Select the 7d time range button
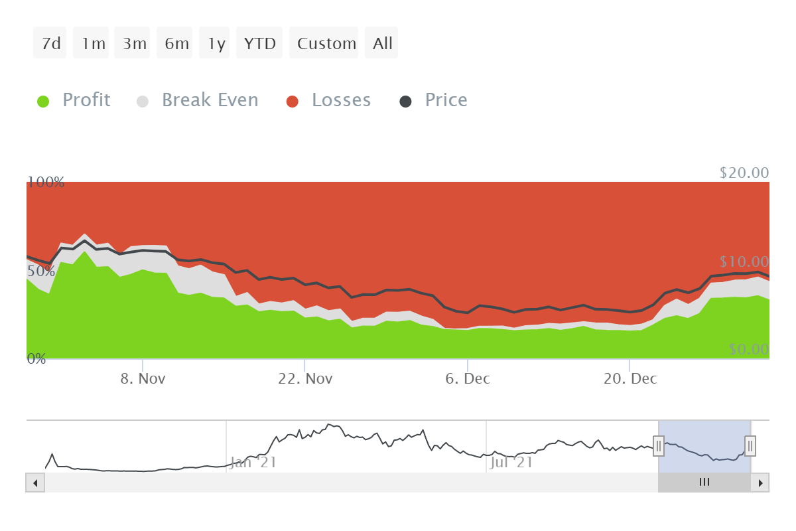Viewport: 796px width, 531px height. [x=50, y=43]
